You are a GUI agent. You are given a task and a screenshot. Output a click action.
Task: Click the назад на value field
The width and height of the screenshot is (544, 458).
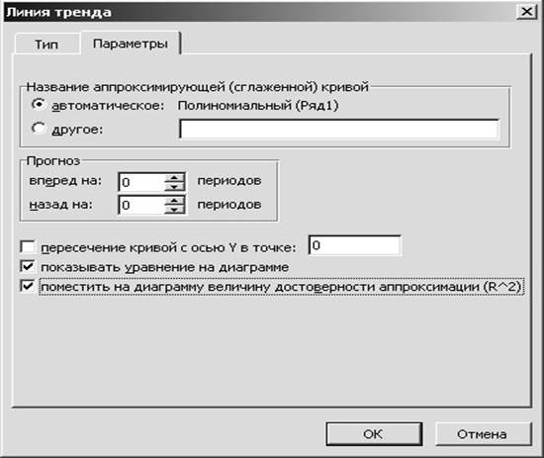point(141,205)
